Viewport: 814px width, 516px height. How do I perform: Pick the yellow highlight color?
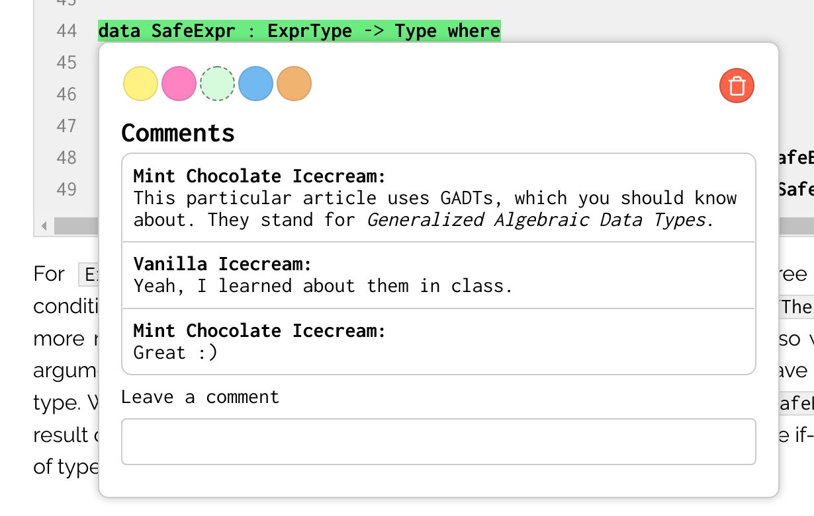click(x=140, y=84)
